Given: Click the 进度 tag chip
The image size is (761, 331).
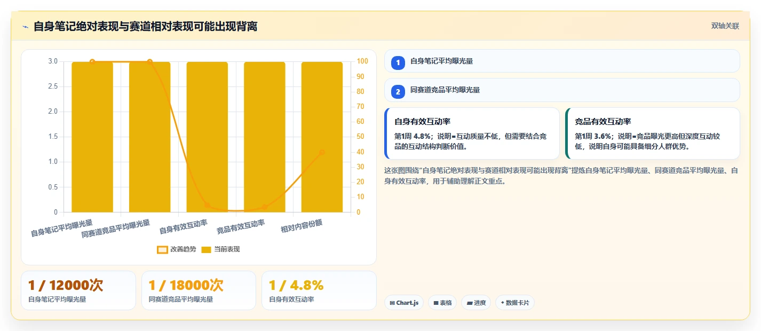Looking at the screenshot, I should (476, 303).
